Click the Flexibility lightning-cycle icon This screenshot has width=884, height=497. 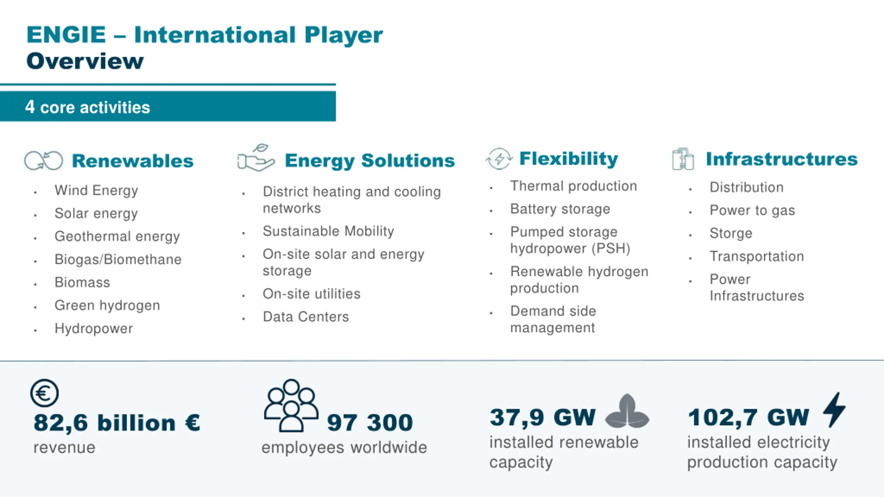click(x=499, y=159)
